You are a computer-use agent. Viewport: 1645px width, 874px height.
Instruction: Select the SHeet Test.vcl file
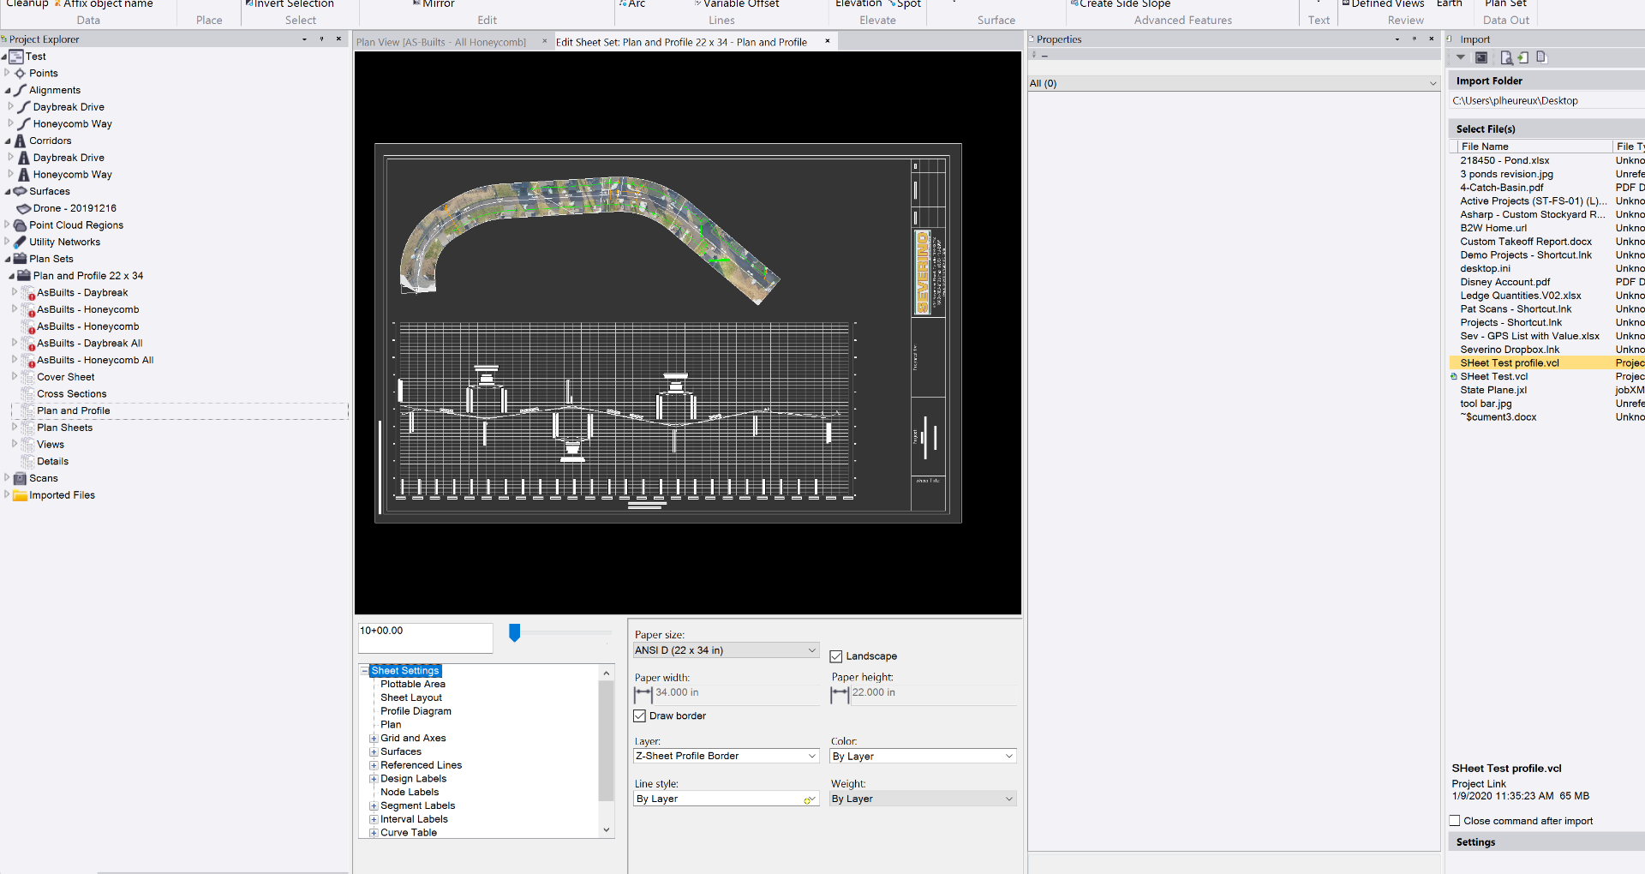[x=1493, y=376]
